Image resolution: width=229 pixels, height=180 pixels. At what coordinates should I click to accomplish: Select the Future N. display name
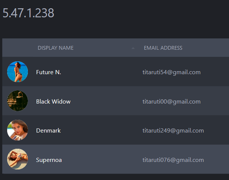click(x=49, y=72)
